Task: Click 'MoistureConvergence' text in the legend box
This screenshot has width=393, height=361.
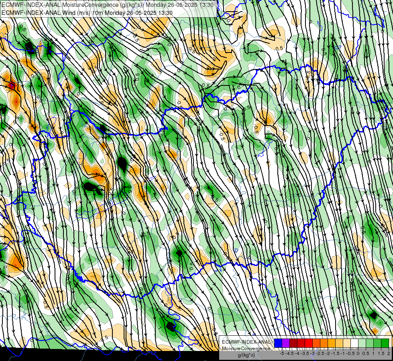Action: pyautogui.click(x=246, y=349)
